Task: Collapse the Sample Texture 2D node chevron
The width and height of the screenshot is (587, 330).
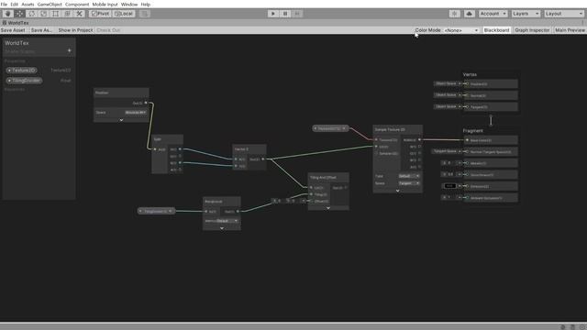Action: pos(397,191)
